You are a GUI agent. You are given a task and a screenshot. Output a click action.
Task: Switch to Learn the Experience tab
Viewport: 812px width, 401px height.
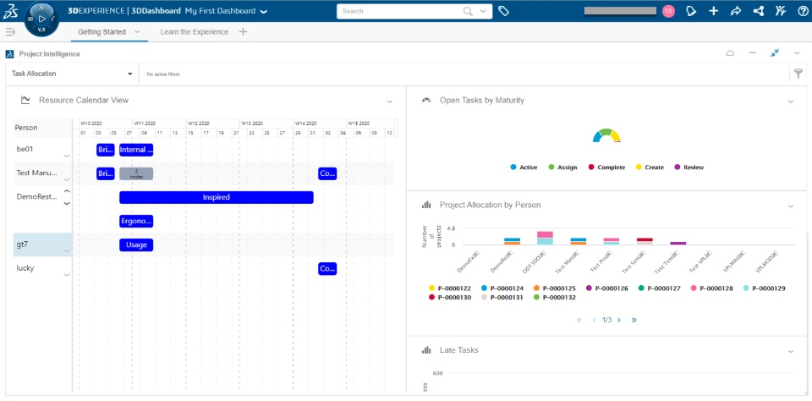point(195,32)
